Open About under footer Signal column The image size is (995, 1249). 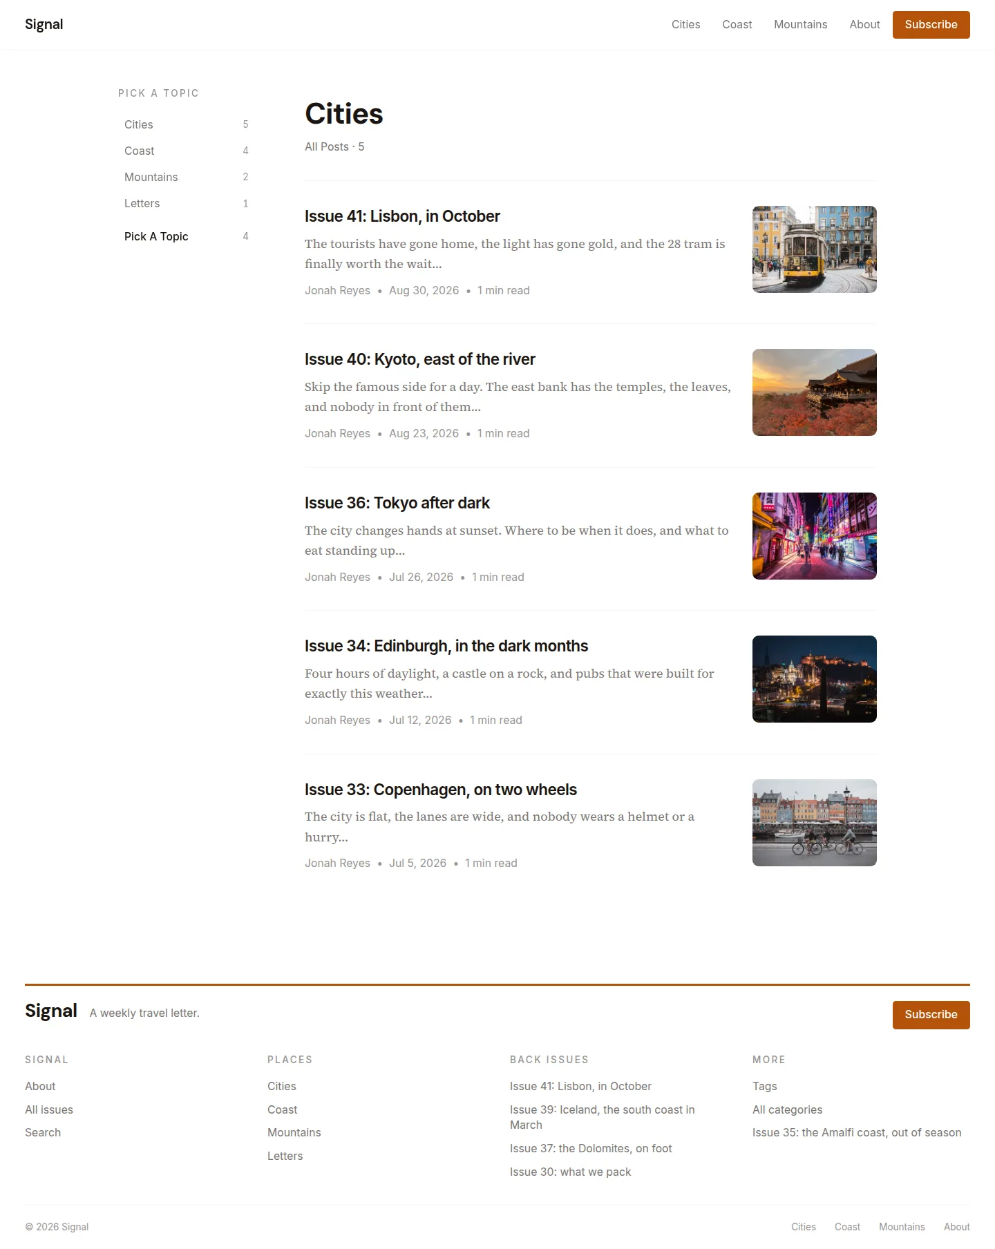pos(40,1086)
